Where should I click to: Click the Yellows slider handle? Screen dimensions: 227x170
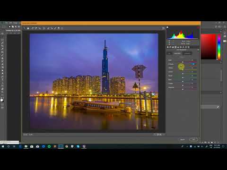click(183, 70)
